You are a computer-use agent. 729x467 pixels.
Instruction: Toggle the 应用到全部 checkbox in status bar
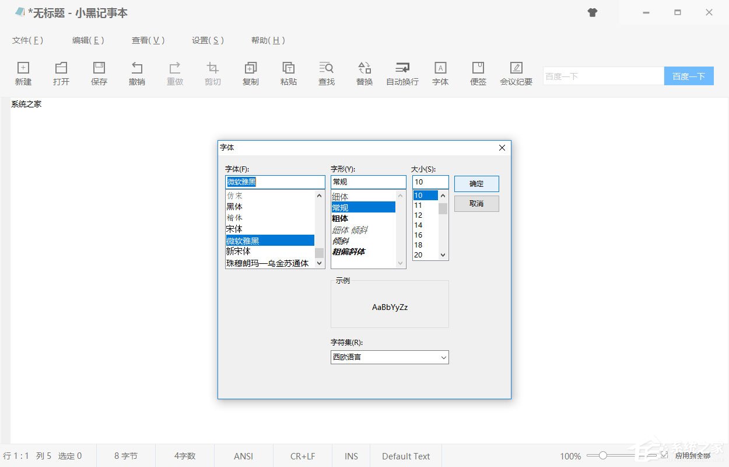pyautogui.click(x=664, y=455)
